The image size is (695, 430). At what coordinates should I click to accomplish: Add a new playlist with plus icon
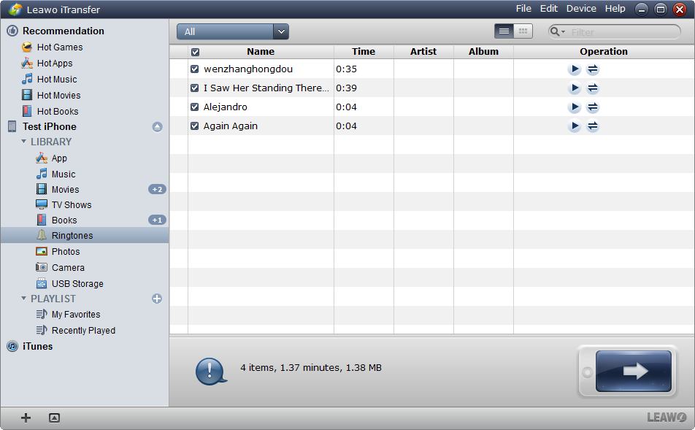pyautogui.click(x=157, y=299)
